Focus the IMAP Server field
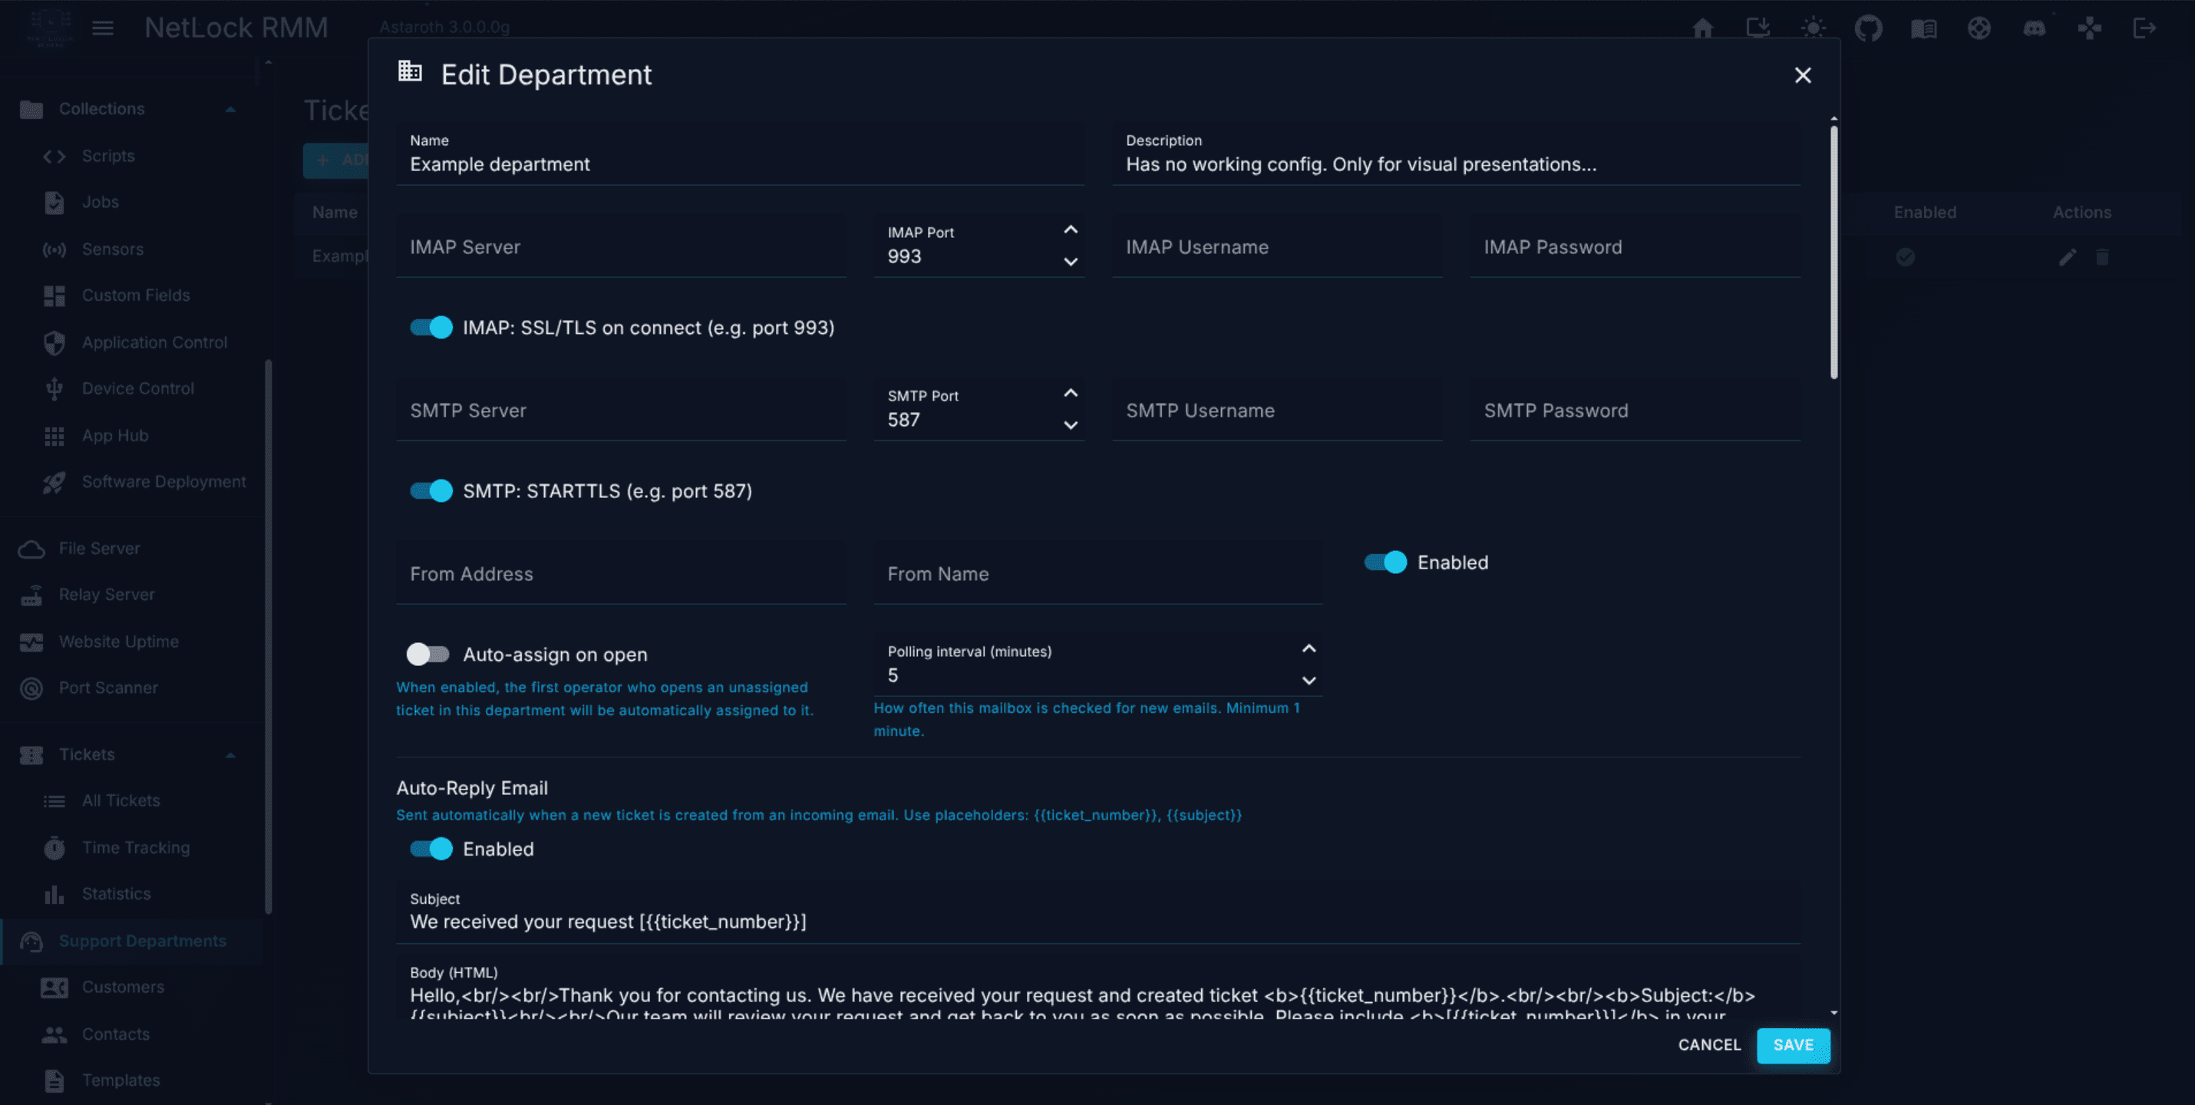2195x1105 pixels. [621, 246]
